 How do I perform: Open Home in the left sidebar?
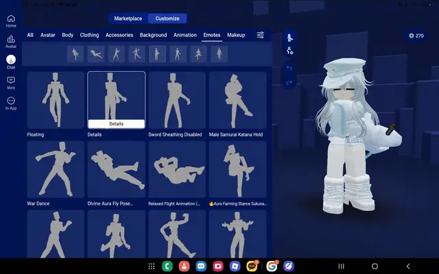(x=11, y=21)
